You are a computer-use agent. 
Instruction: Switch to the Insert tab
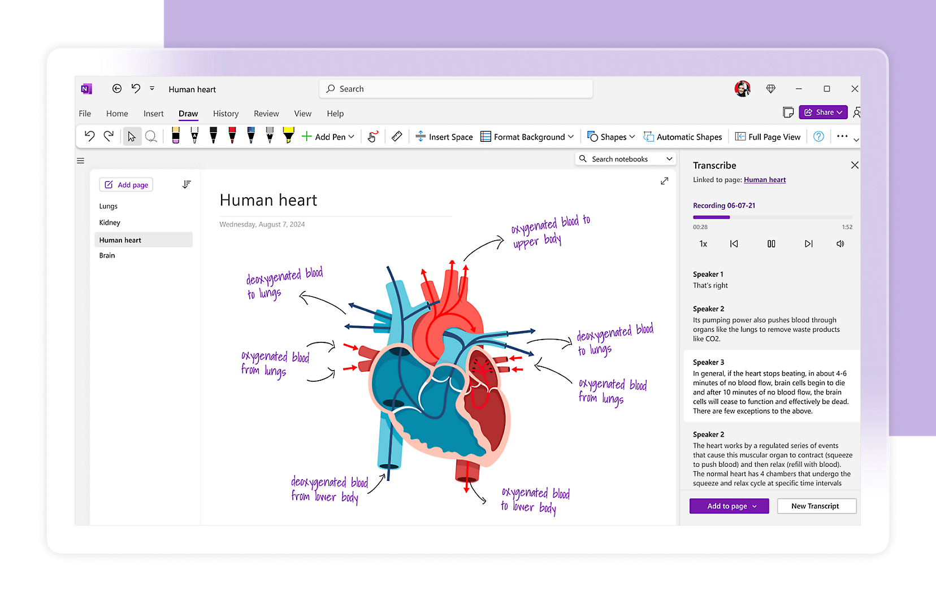[154, 114]
